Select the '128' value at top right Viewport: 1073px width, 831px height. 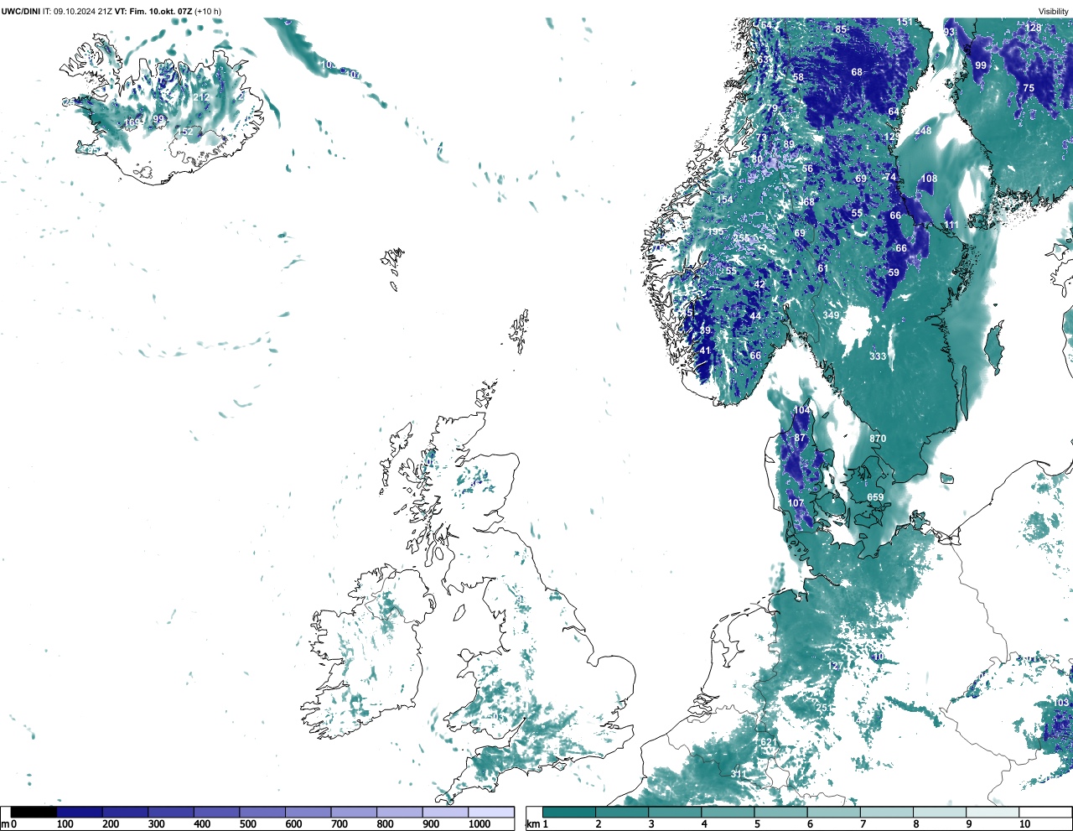1034,28
